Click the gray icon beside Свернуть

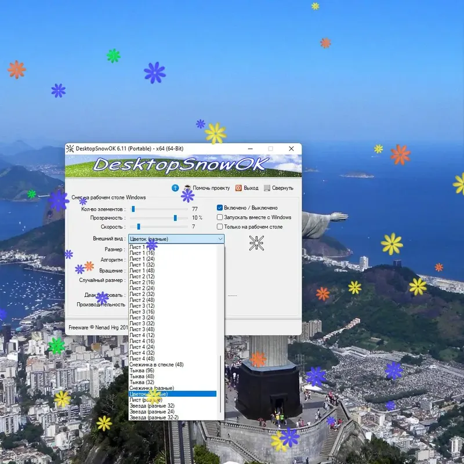pos(267,188)
